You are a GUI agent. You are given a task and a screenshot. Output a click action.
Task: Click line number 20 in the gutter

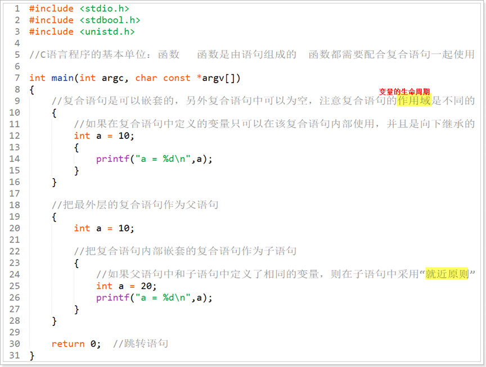pos(15,228)
